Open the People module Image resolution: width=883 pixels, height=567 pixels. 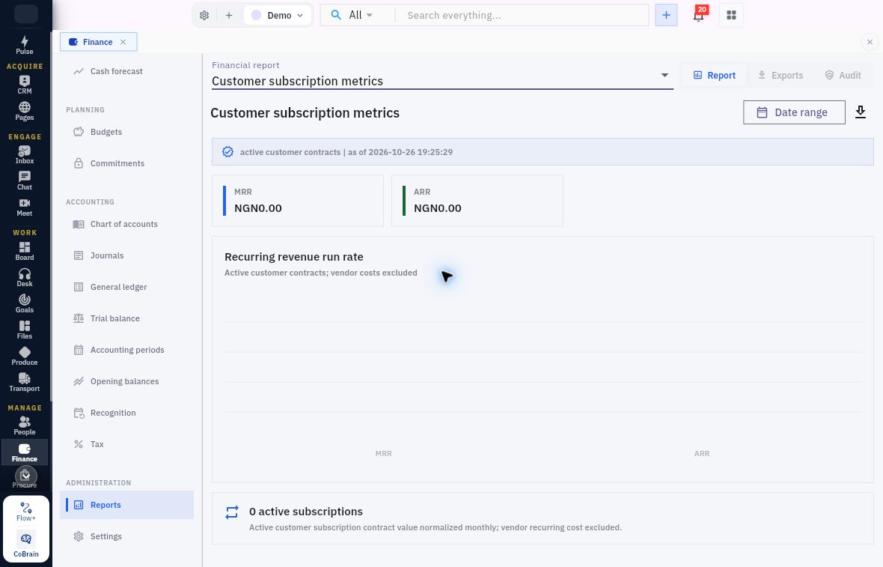tap(24, 426)
